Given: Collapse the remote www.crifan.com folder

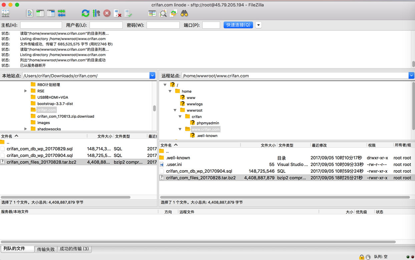Looking at the screenshot, I should [x=180, y=129].
